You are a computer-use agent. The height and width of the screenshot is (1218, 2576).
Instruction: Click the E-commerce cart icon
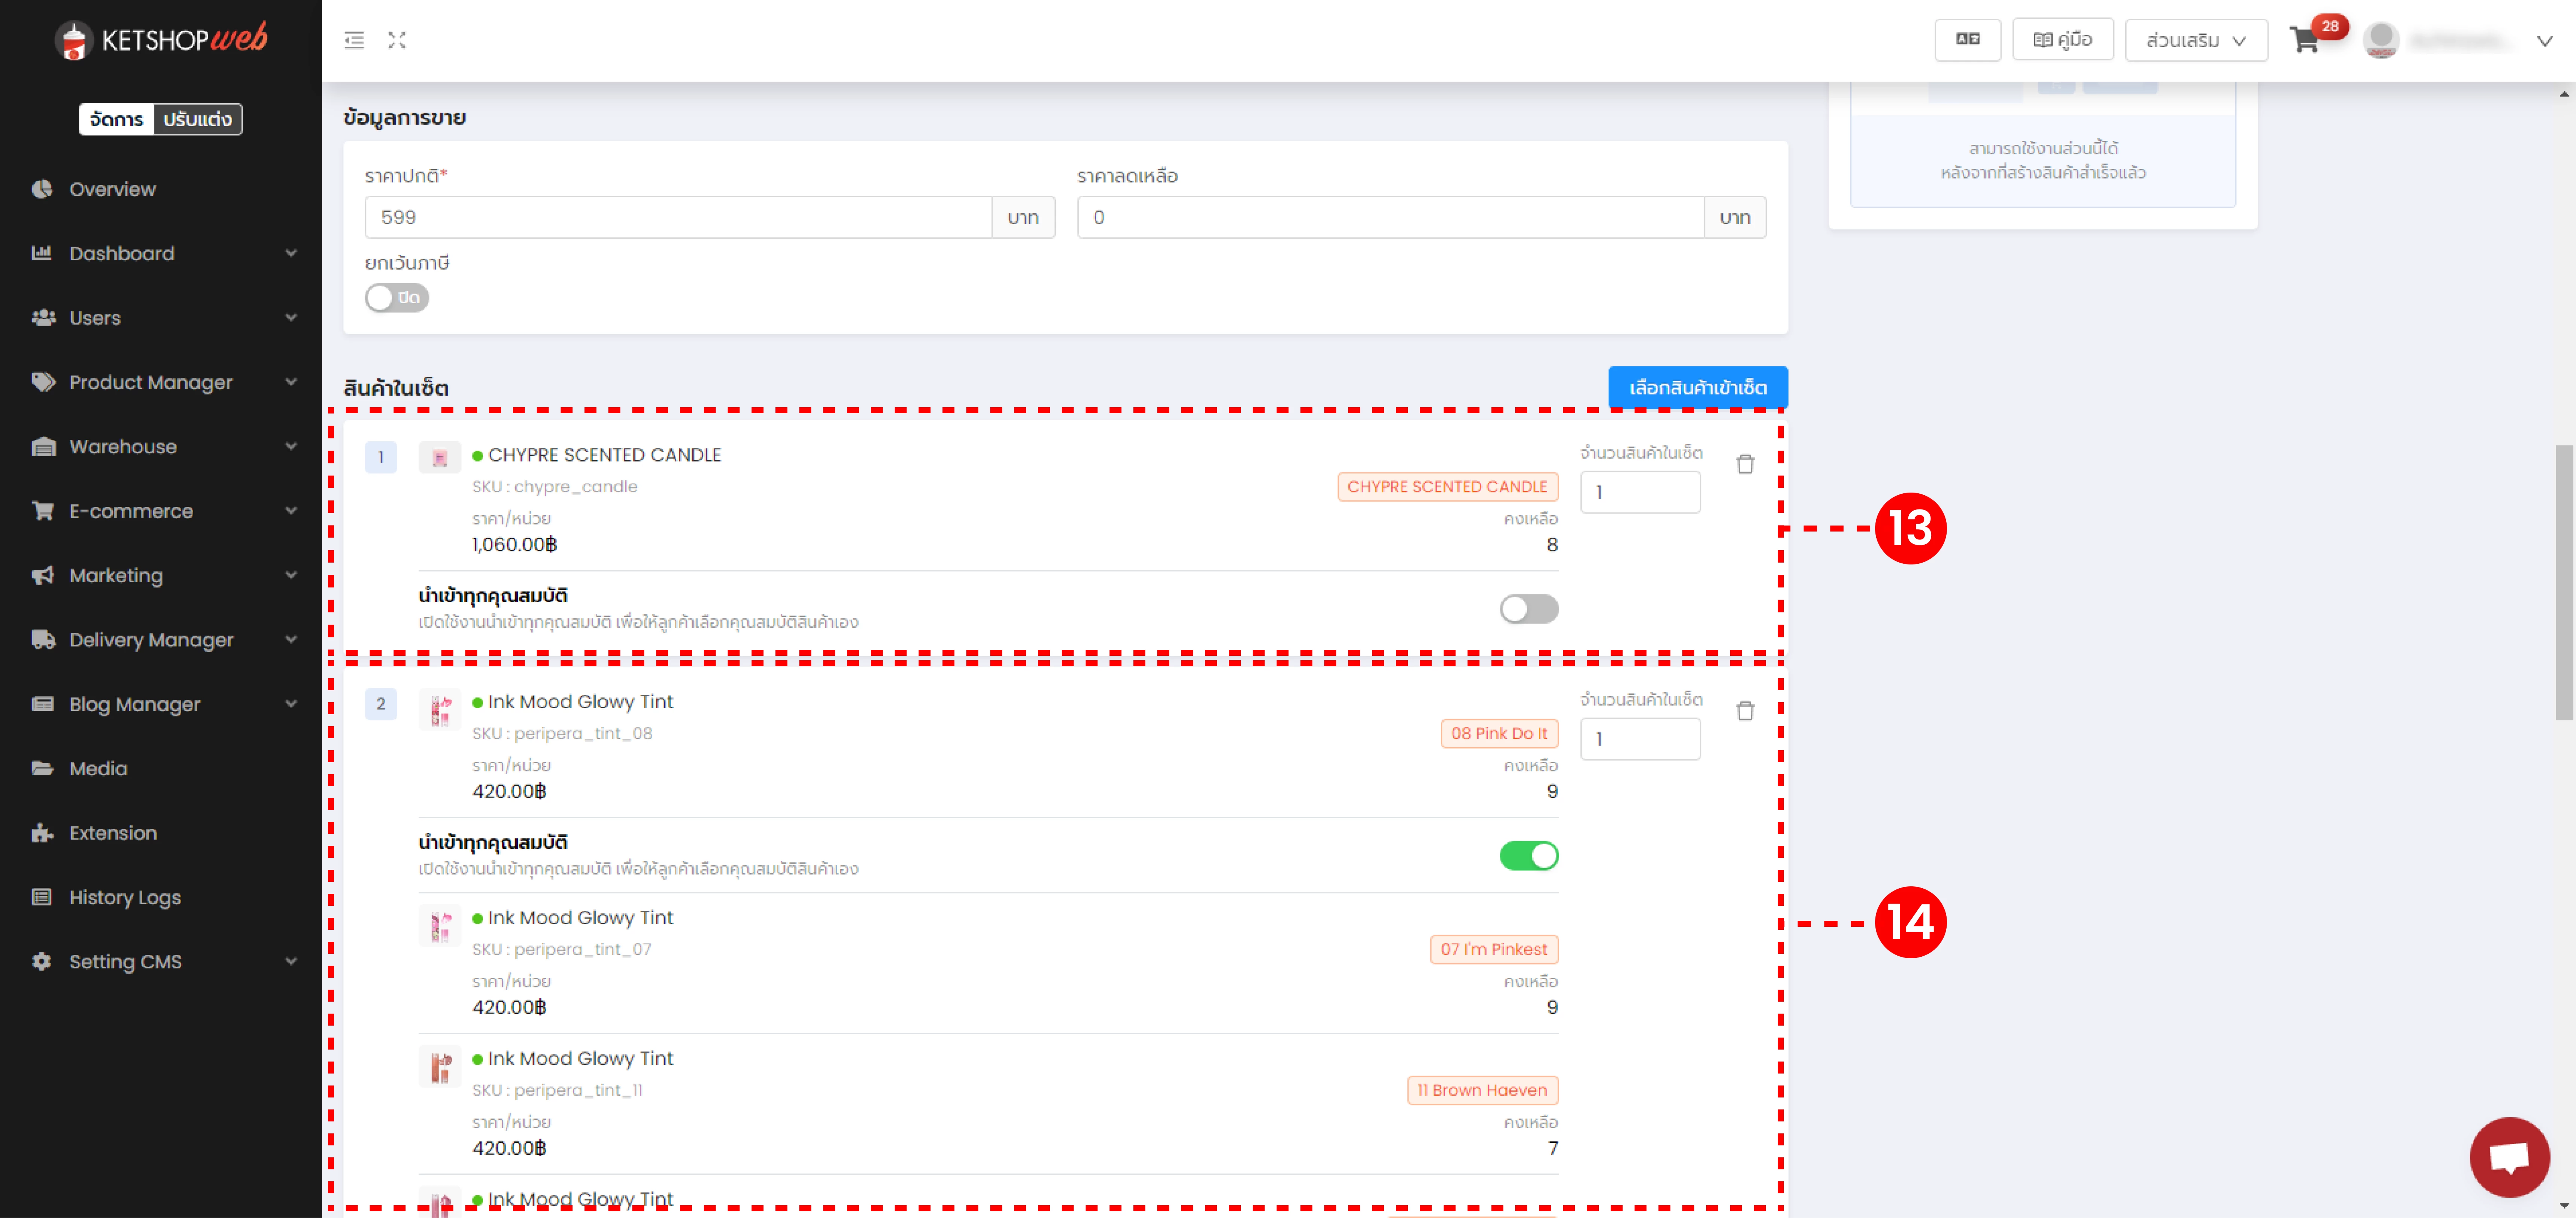click(43, 511)
